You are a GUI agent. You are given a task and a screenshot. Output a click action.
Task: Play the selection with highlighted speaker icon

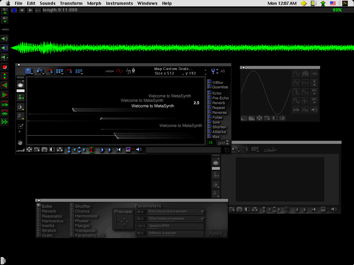4,48
